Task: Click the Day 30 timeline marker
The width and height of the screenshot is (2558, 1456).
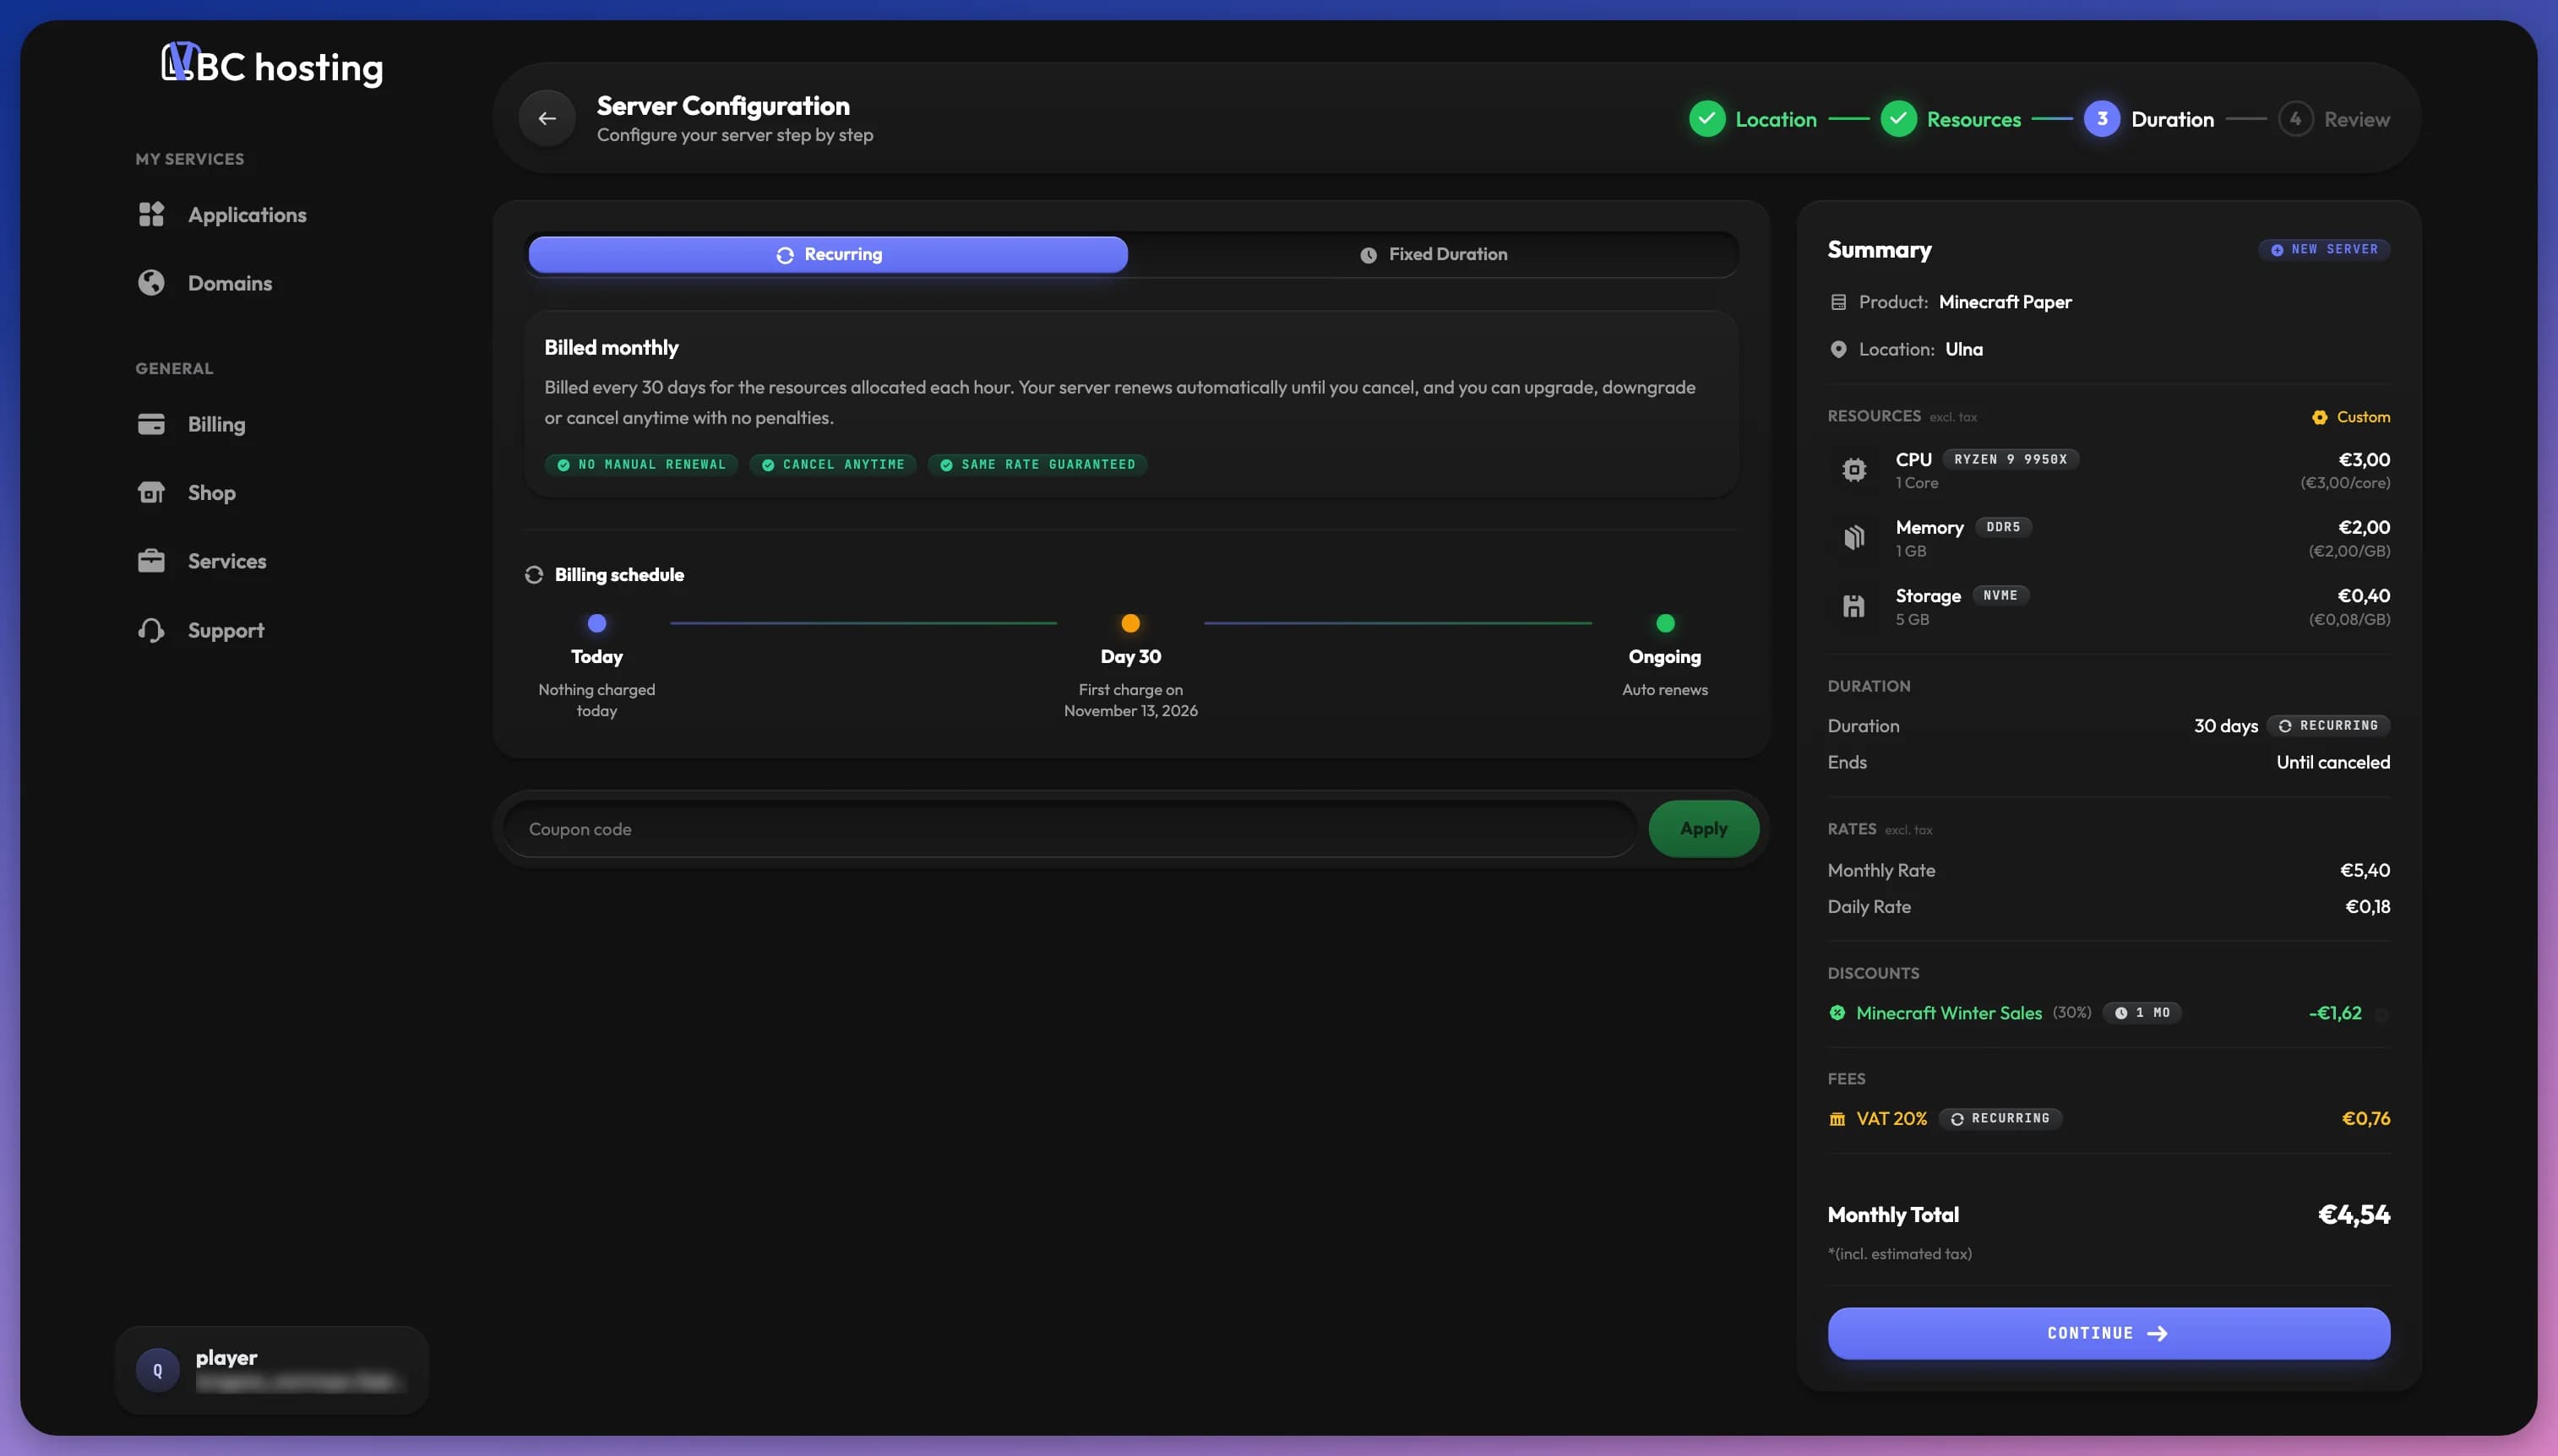Action: coord(1130,623)
